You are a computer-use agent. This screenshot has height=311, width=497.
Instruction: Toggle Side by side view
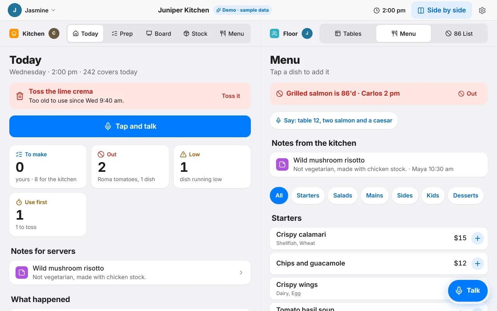pos(441,10)
